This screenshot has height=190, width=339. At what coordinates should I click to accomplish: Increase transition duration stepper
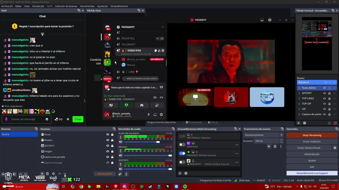coord(281,140)
